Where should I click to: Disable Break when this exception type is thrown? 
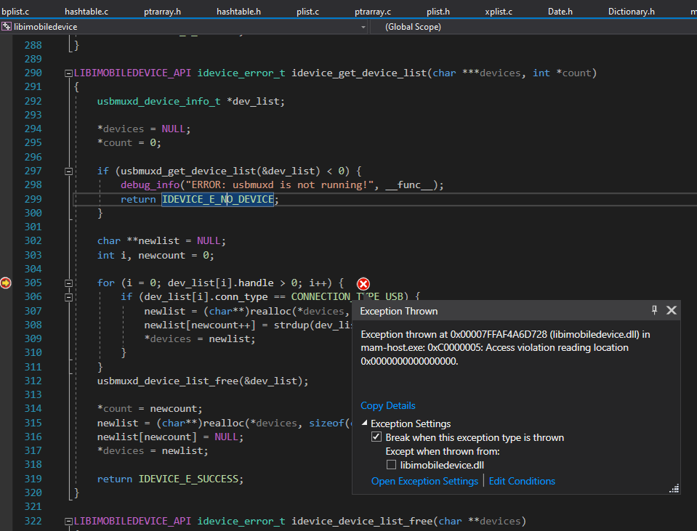(x=376, y=437)
